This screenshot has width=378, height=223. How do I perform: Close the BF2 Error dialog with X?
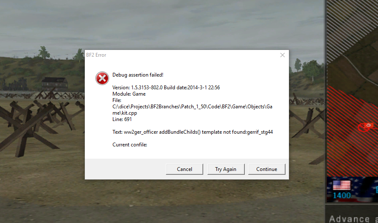coord(283,55)
